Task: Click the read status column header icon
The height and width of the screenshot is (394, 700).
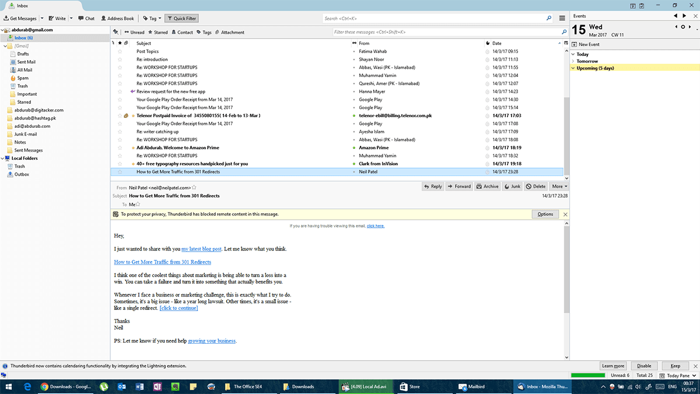Action: coord(354,43)
